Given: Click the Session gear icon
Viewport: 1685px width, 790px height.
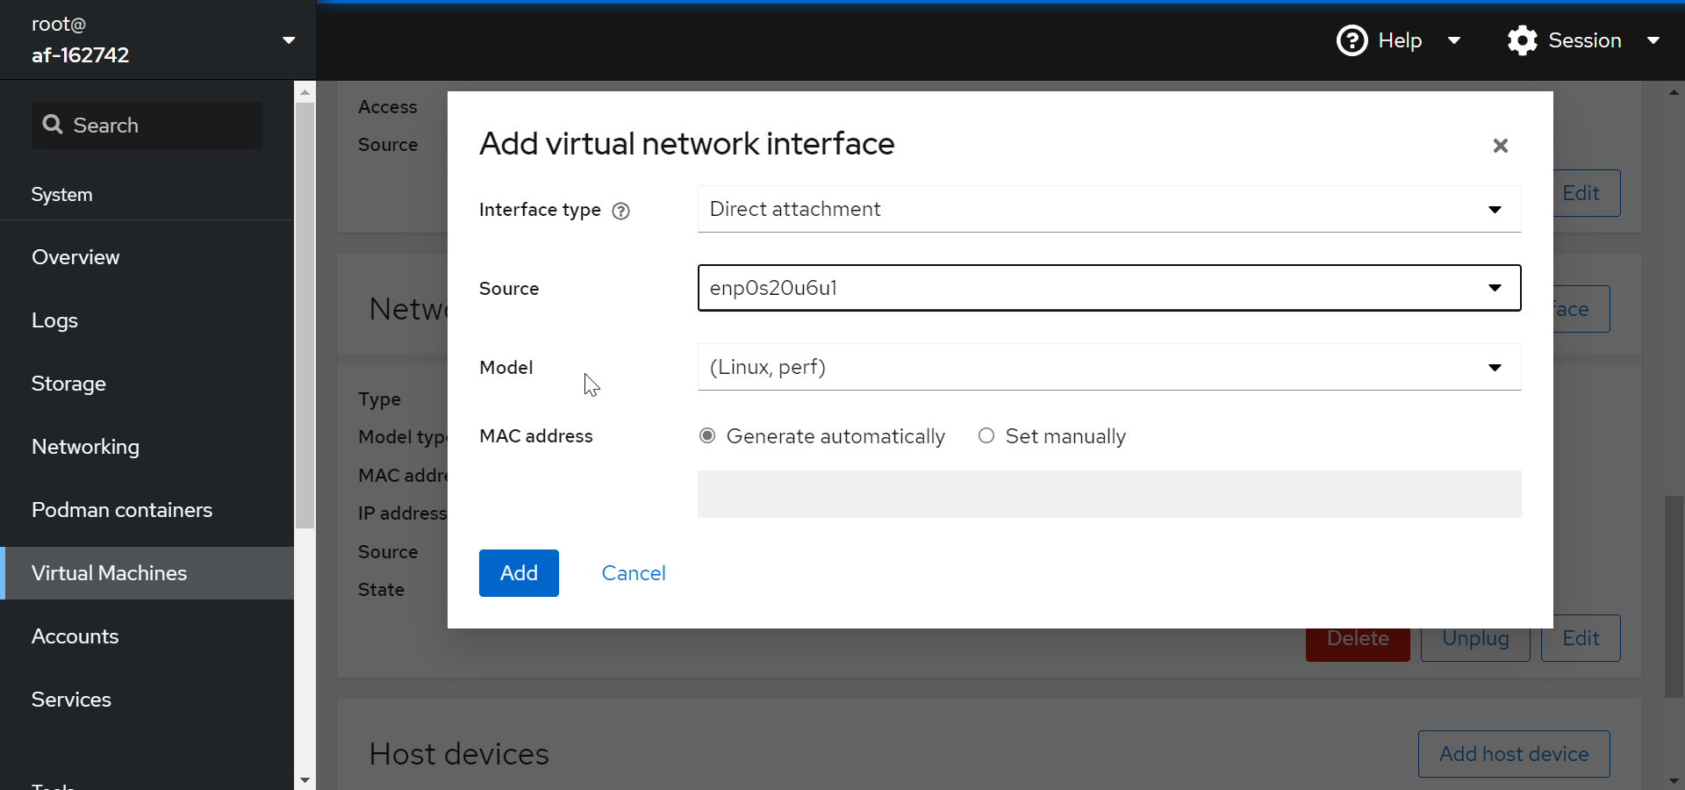Looking at the screenshot, I should pyautogui.click(x=1523, y=40).
